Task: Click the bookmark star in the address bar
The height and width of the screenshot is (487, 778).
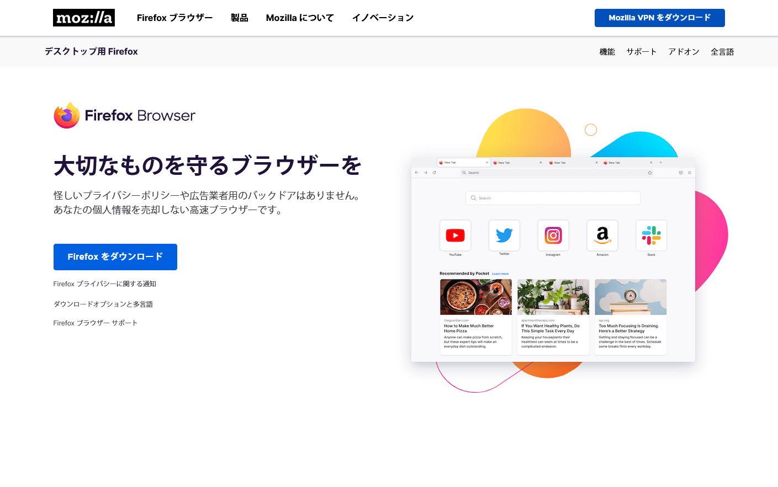Action: coord(650,173)
